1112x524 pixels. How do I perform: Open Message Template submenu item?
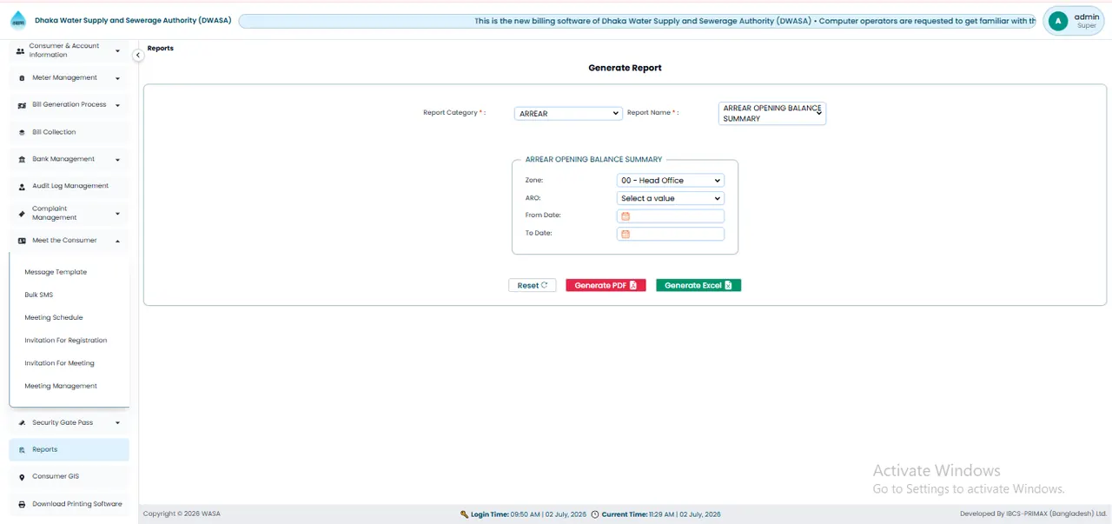point(56,272)
